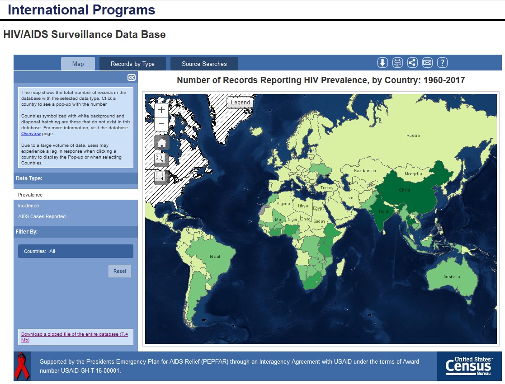Click Iran on the map
This screenshot has width=505, height=384.
point(350,198)
